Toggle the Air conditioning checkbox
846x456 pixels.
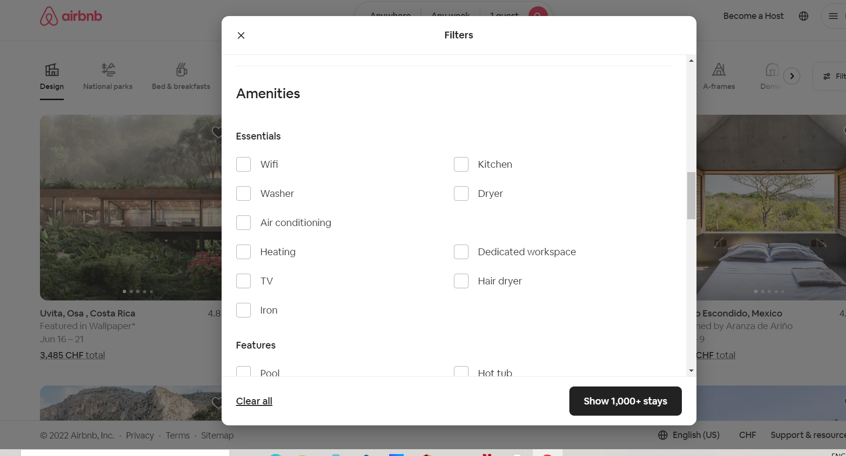244,223
